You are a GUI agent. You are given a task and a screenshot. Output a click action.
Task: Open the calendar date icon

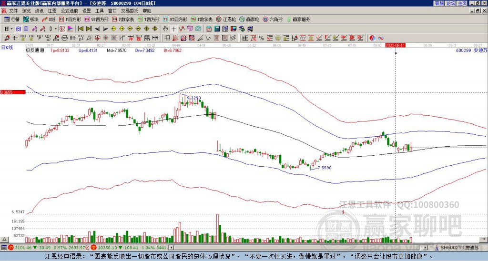coord(209,29)
